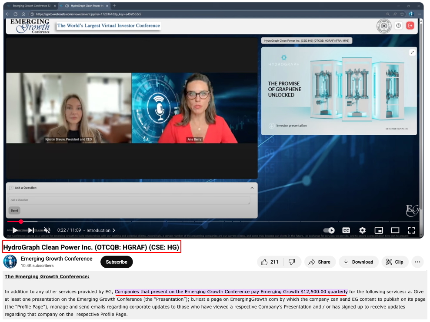
Task: Open webcast help question icon
Action: click(398, 26)
